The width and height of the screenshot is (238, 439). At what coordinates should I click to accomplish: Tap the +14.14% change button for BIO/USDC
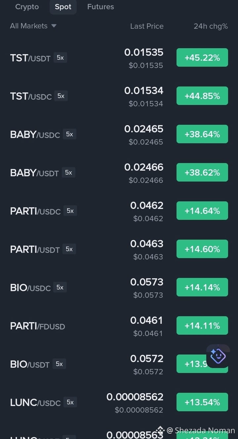(202, 287)
